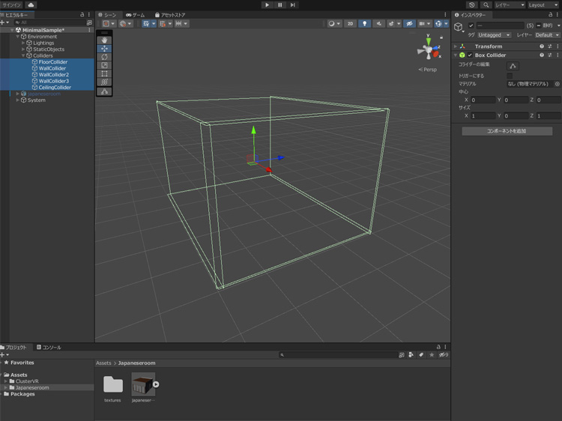Viewport: 562px width, 421px height.
Task: Select the Rotate tool
Action: [104, 57]
